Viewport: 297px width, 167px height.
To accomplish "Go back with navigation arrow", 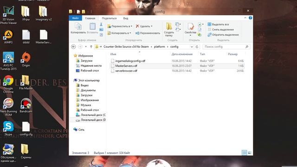I will [73, 46].
